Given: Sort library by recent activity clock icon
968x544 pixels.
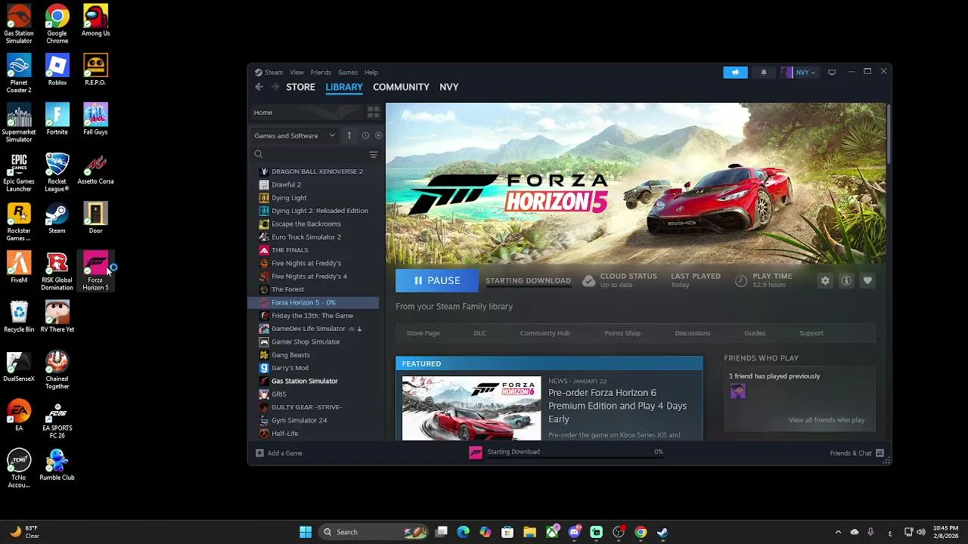Looking at the screenshot, I should 365,136.
